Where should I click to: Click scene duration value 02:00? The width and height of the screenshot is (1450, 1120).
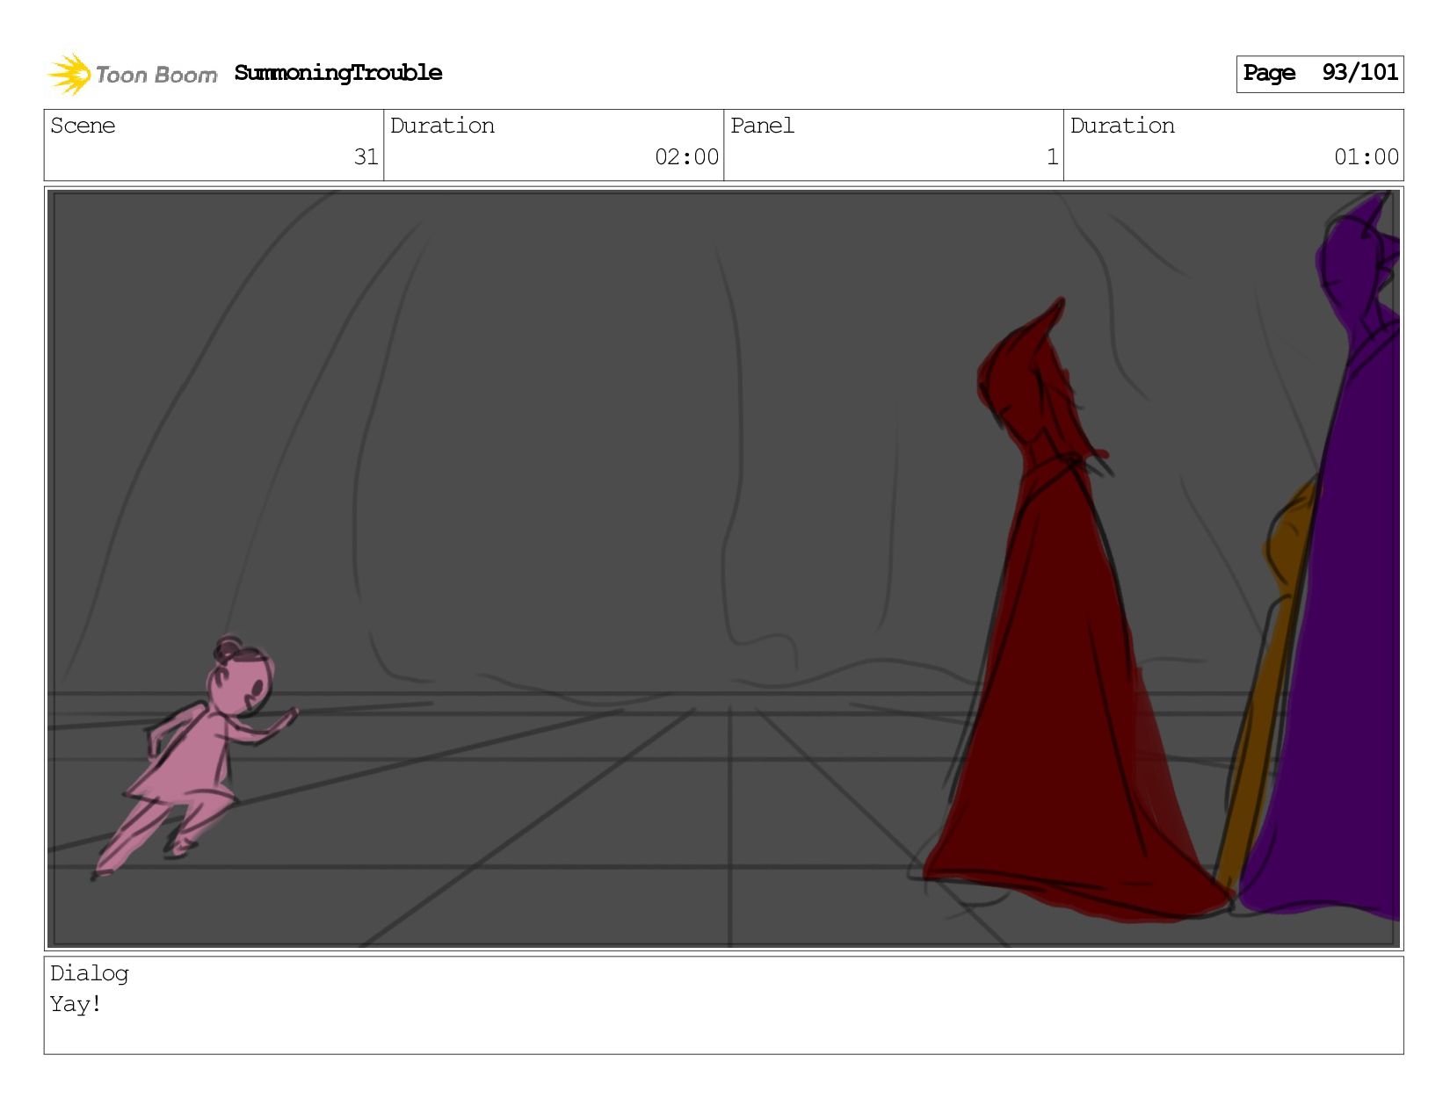[686, 157]
